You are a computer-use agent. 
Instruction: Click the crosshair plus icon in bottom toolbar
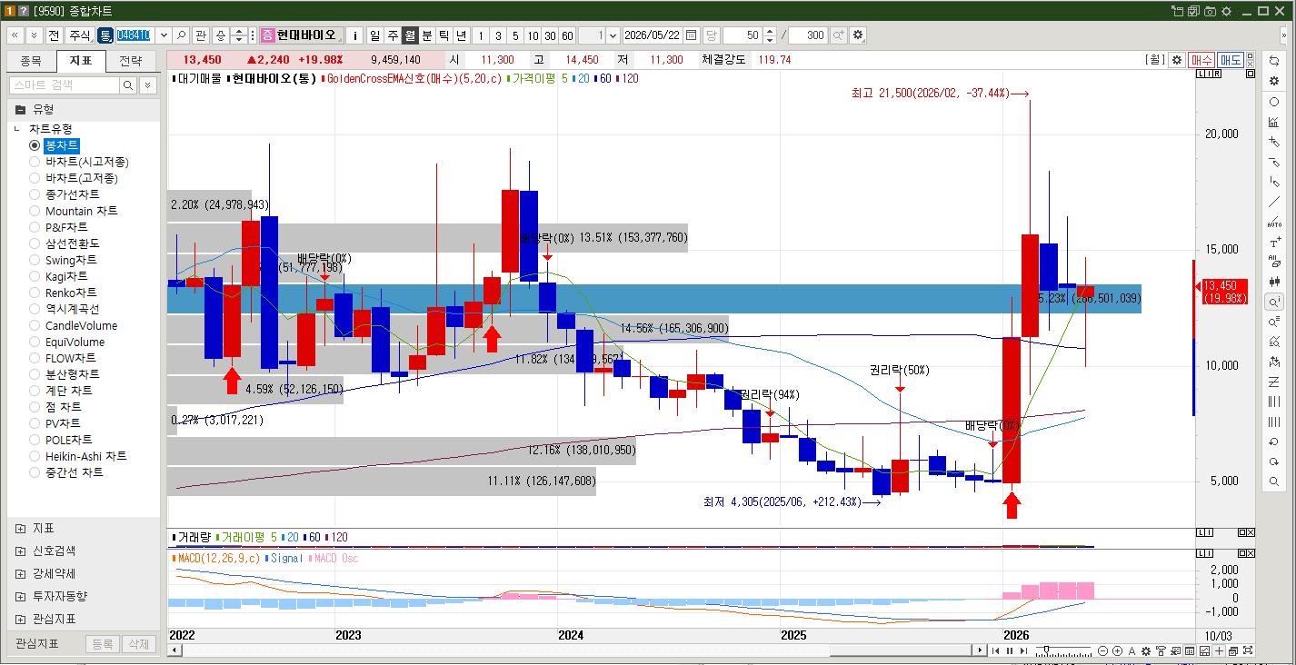pos(1219,650)
